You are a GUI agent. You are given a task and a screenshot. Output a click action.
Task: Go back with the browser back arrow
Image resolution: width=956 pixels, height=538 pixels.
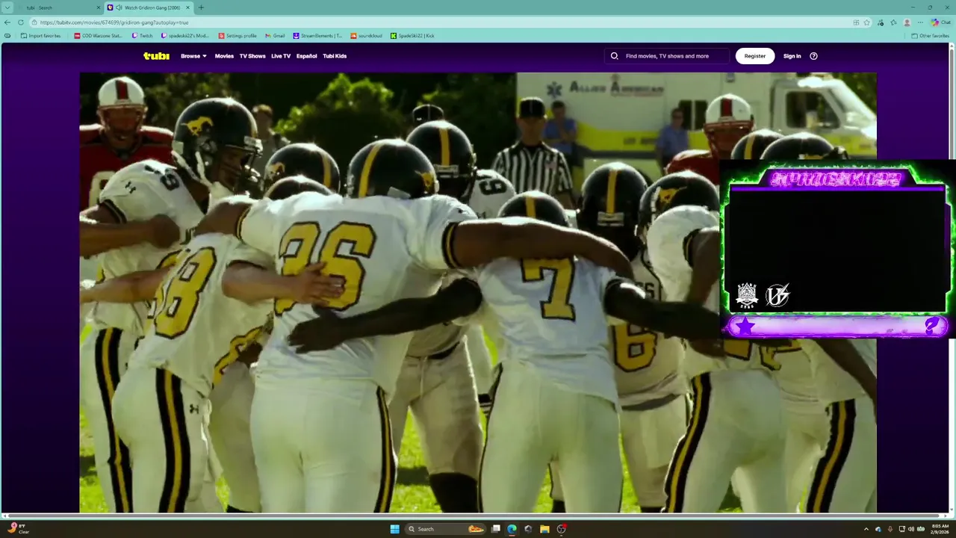(x=7, y=22)
